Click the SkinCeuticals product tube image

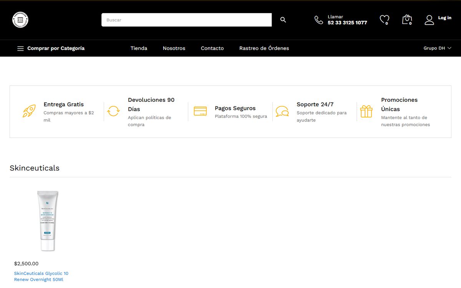[48, 221]
